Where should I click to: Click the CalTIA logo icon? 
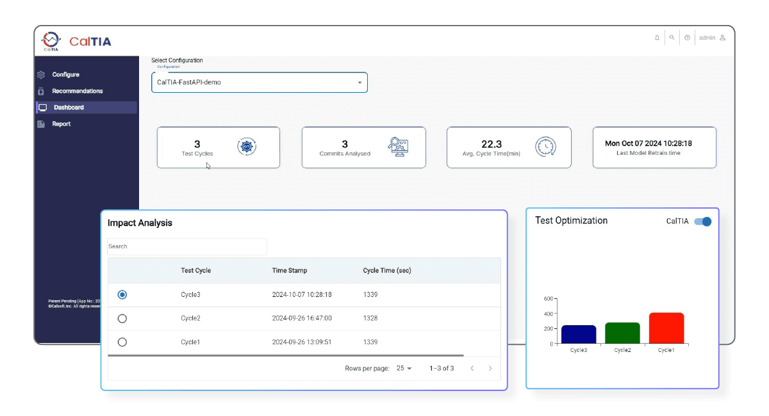51,40
